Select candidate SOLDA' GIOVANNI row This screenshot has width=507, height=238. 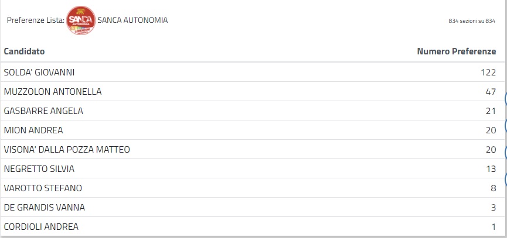pyautogui.click(x=39, y=73)
